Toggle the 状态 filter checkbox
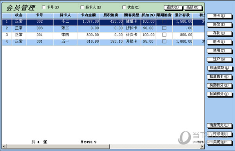This screenshot has height=151, width=235. click(x=124, y=7)
